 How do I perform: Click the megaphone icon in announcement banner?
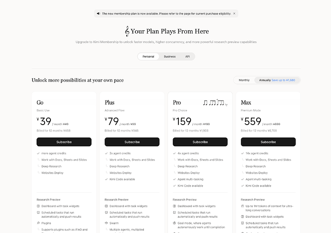click(x=98, y=13)
